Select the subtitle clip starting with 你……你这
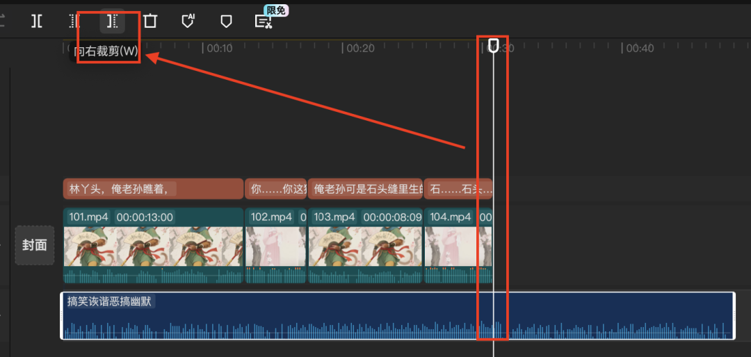751x357 pixels. coord(275,189)
